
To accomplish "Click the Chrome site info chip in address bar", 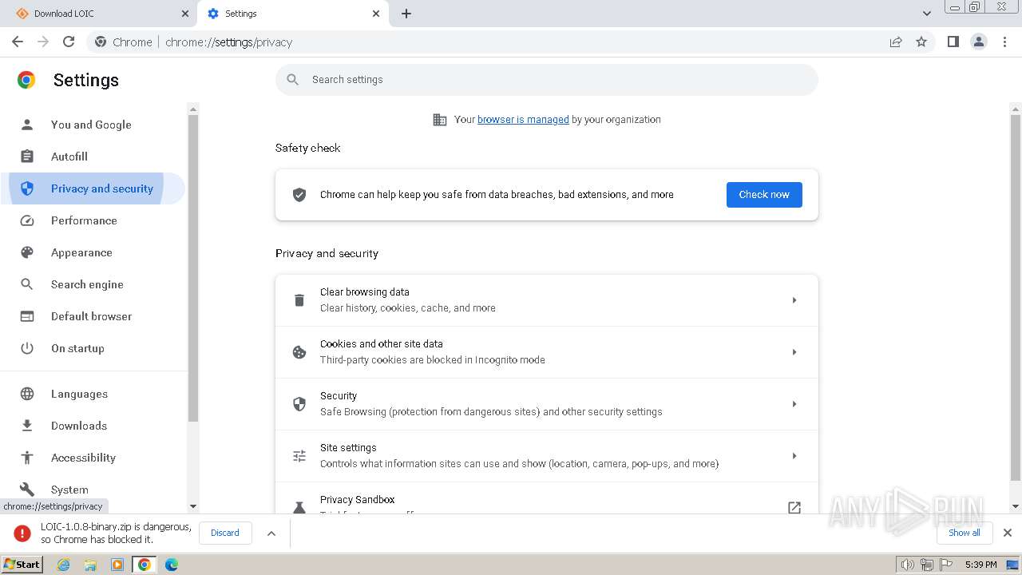I will [x=124, y=42].
